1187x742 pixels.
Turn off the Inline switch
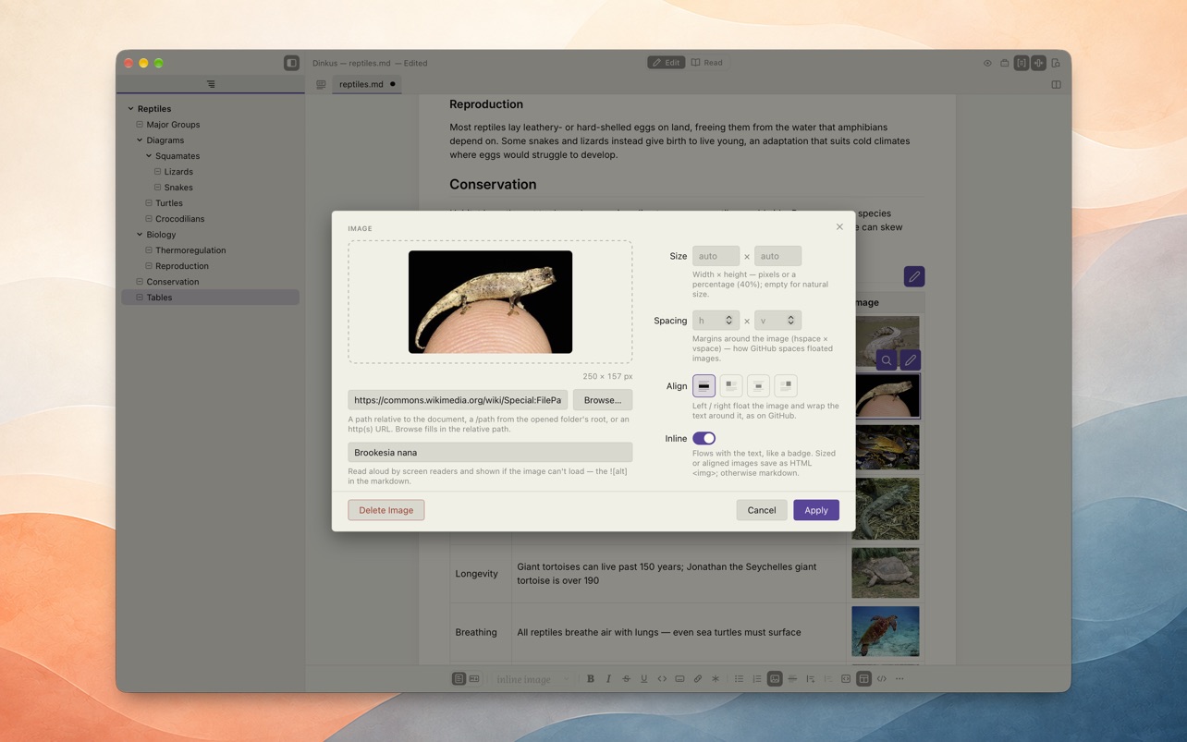tap(704, 438)
